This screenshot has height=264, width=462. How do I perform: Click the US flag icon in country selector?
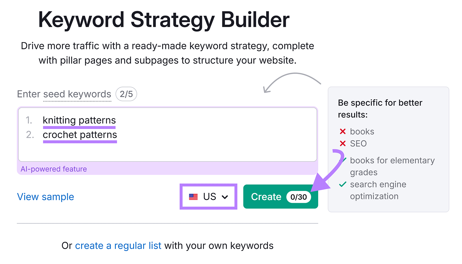click(x=193, y=197)
